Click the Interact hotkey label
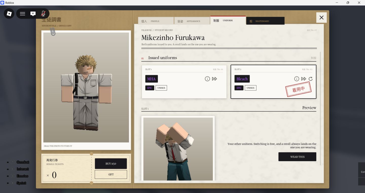365x193 pixels. point(23,169)
